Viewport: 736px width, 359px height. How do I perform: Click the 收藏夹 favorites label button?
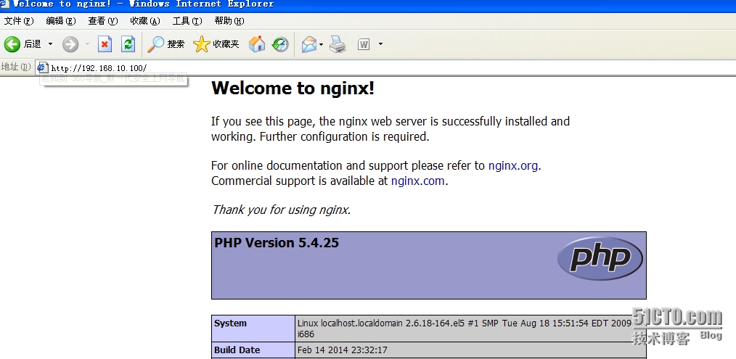point(226,44)
